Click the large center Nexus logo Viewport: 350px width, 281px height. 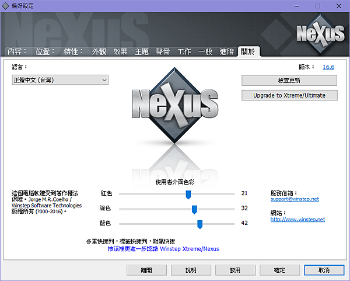[x=175, y=106]
